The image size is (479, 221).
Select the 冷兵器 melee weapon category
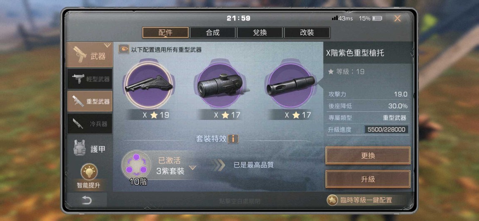90,124
